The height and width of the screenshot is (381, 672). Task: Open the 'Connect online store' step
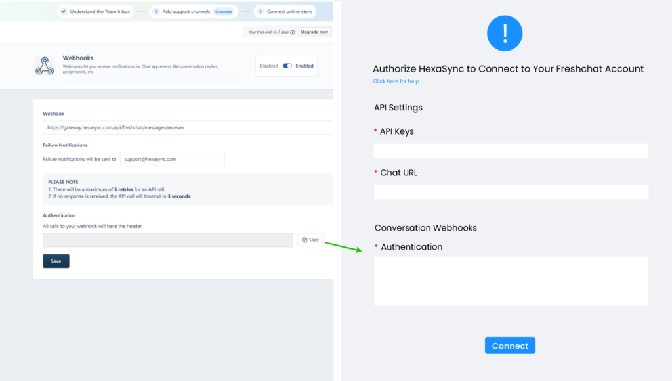click(x=285, y=12)
